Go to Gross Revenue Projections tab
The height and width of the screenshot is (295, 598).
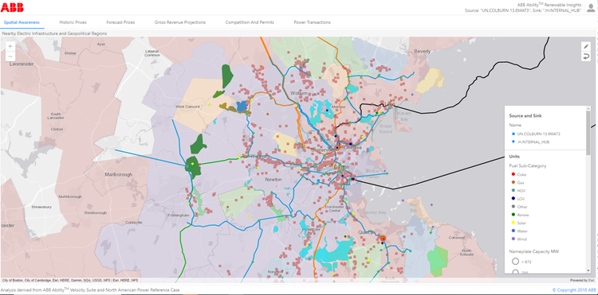180,22
